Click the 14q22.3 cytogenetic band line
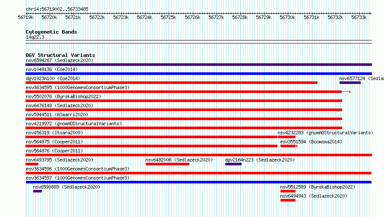The image size is (384, 217). coord(198,42)
